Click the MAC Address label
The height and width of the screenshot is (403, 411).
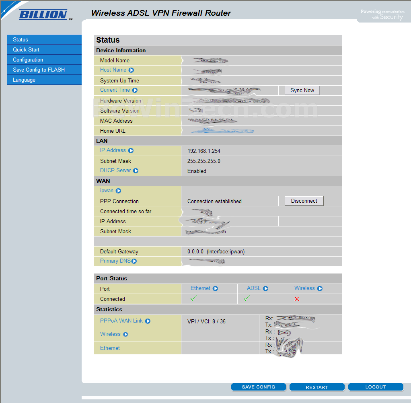tap(116, 121)
